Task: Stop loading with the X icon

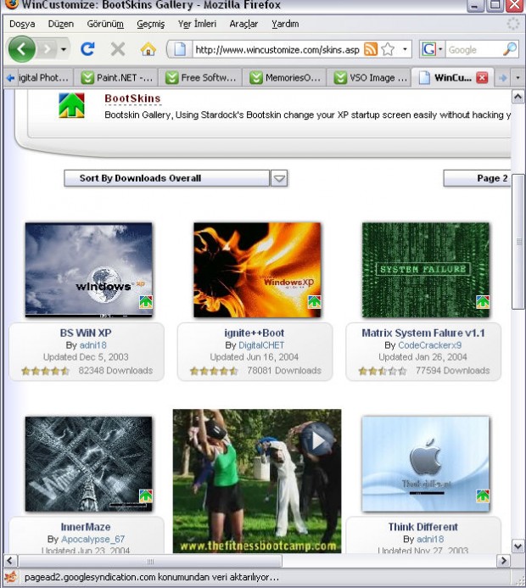Action: point(118,49)
